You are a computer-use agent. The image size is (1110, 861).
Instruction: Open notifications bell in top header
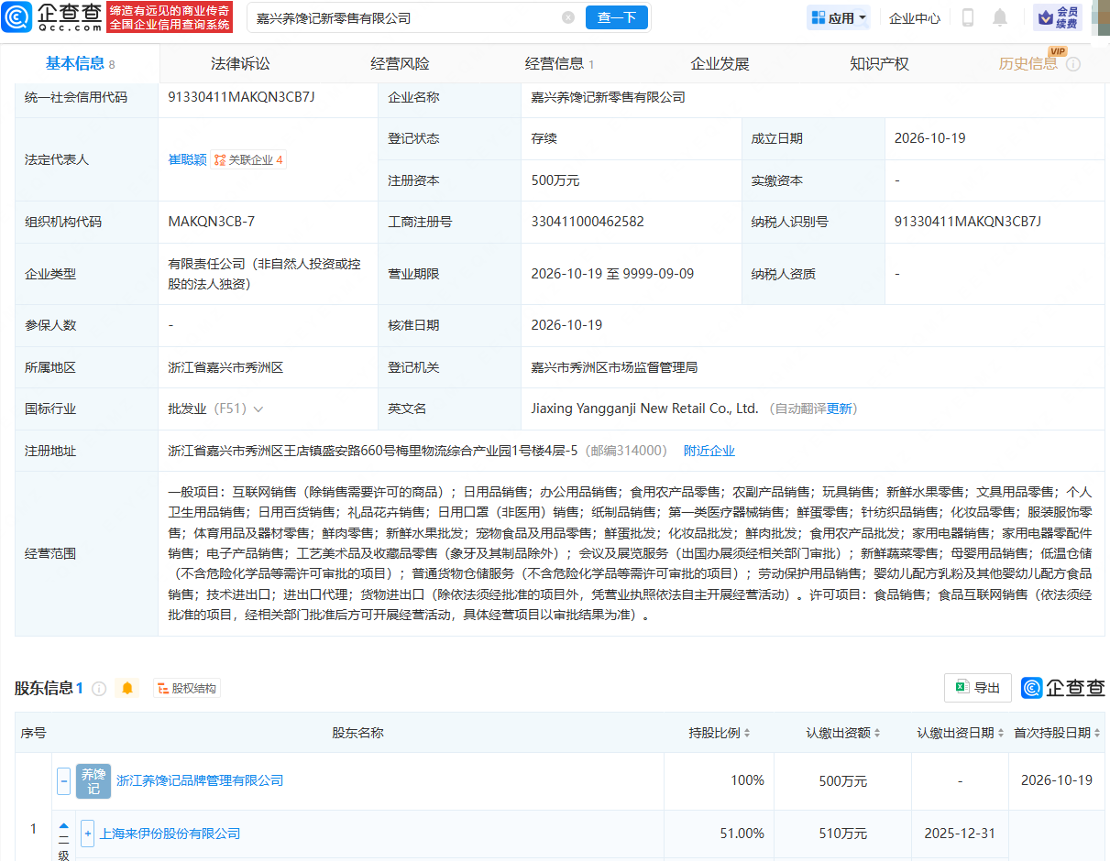pyautogui.click(x=1000, y=17)
